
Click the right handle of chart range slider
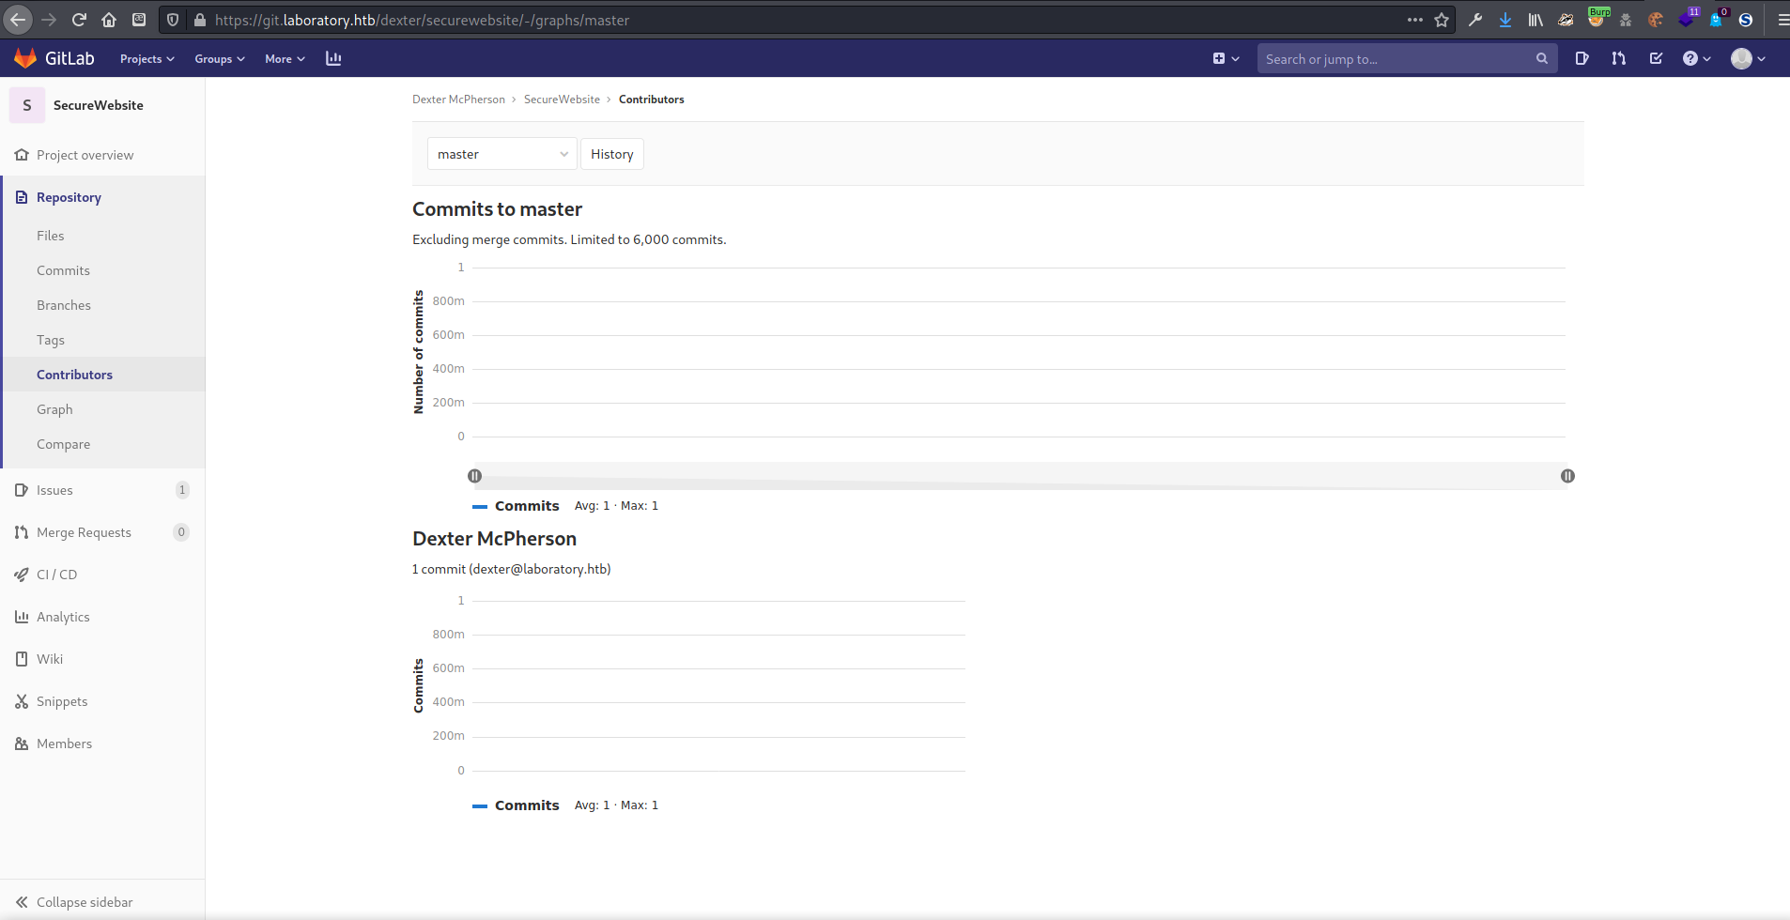1567,476
